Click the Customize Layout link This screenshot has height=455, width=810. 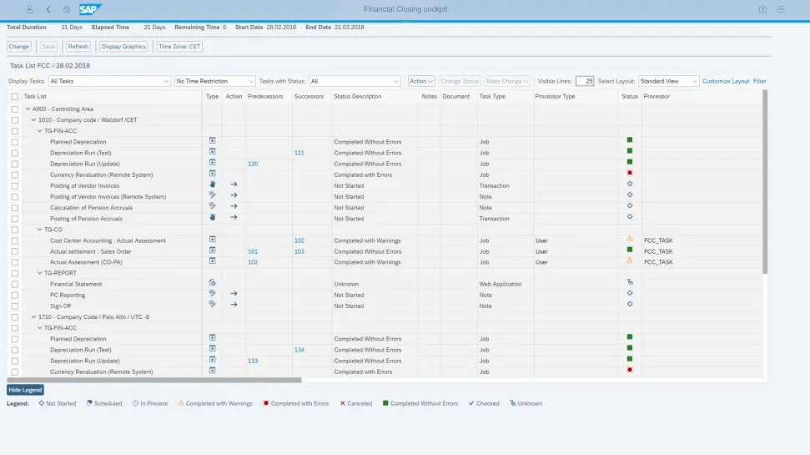(726, 81)
